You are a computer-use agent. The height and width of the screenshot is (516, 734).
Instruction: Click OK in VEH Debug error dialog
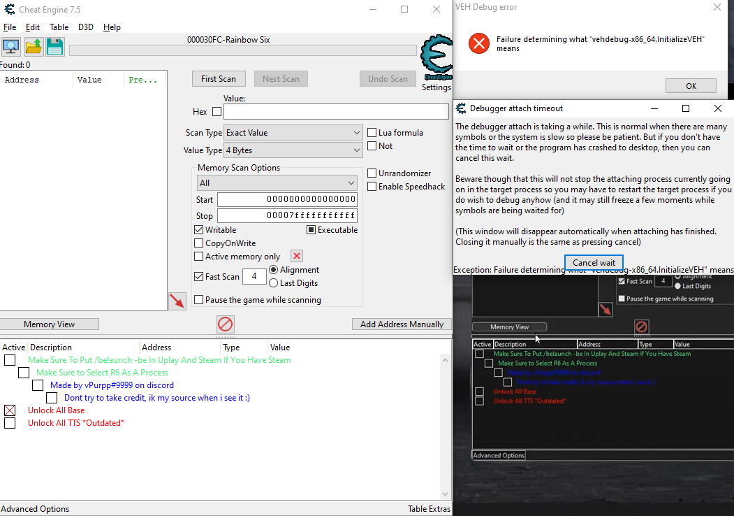pos(691,86)
